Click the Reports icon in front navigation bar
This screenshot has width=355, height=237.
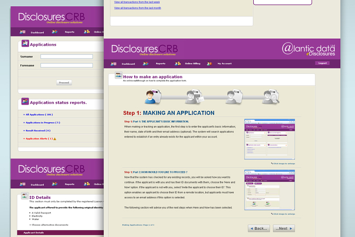tap(146, 64)
